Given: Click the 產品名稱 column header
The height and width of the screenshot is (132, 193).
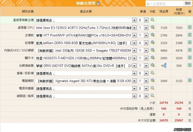Looking at the screenshot, I should click(86, 11).
